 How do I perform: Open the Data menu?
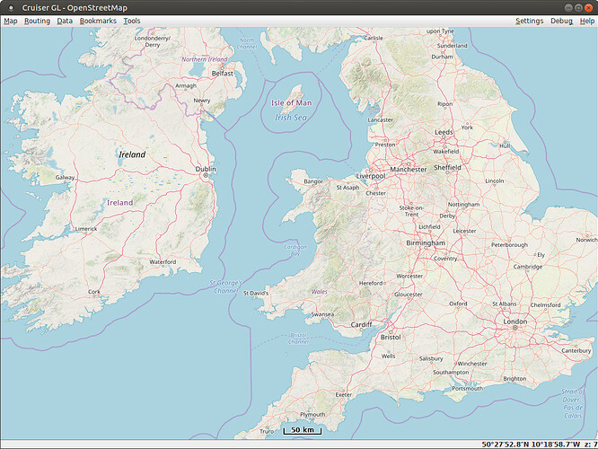(x=65, y=21)
